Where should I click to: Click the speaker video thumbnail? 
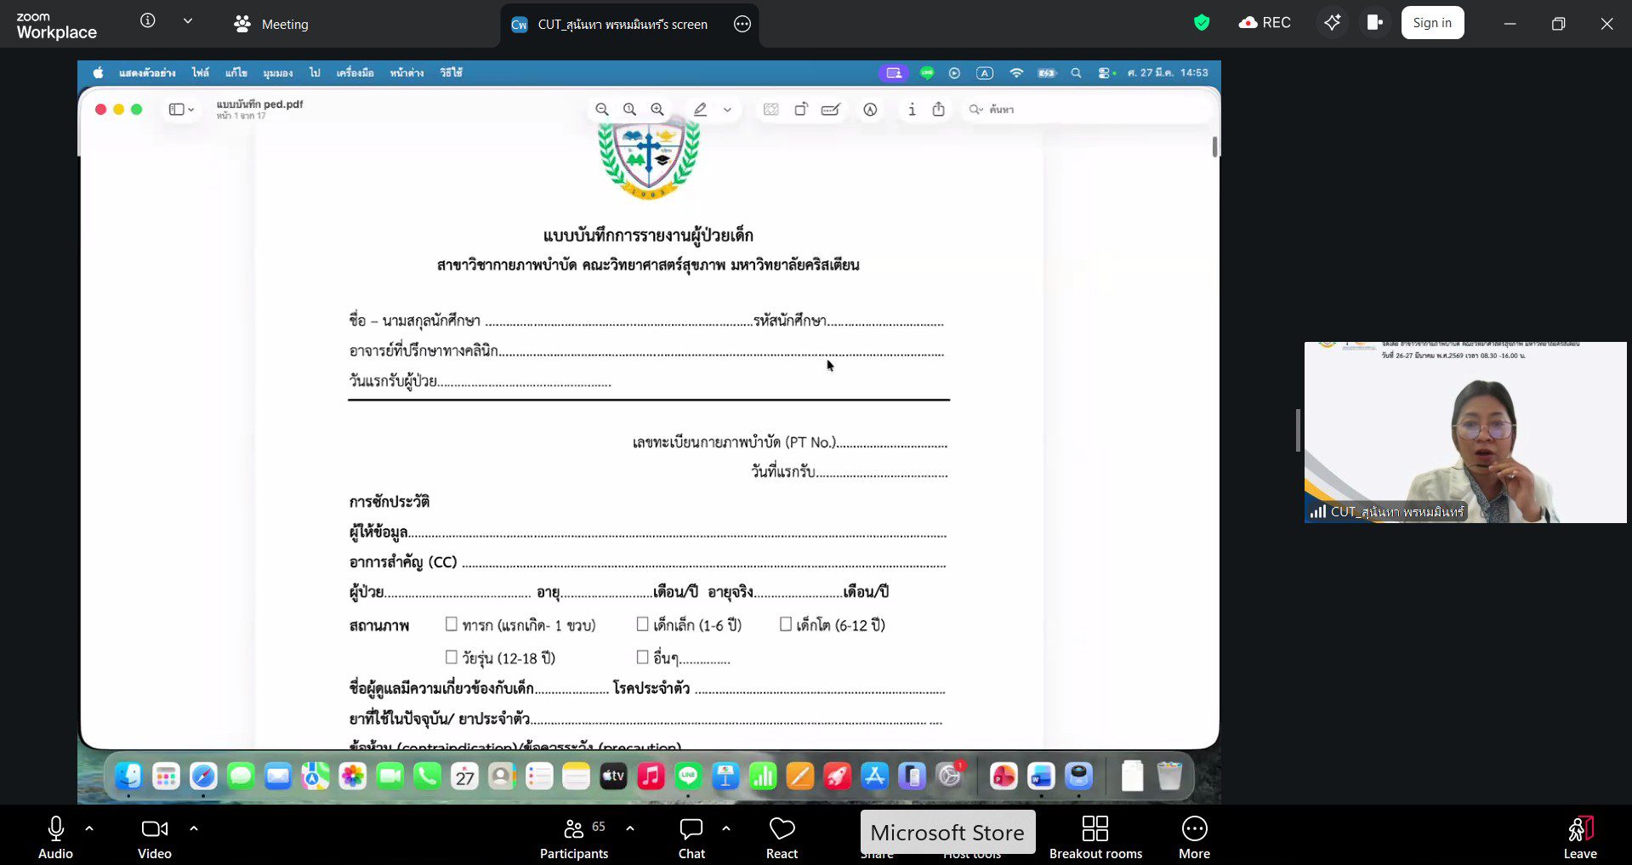[x=1464, y=432]
